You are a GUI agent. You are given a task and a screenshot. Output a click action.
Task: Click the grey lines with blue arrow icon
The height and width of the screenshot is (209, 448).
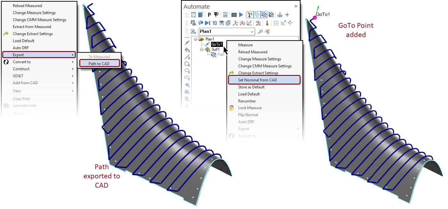[283, 23]
